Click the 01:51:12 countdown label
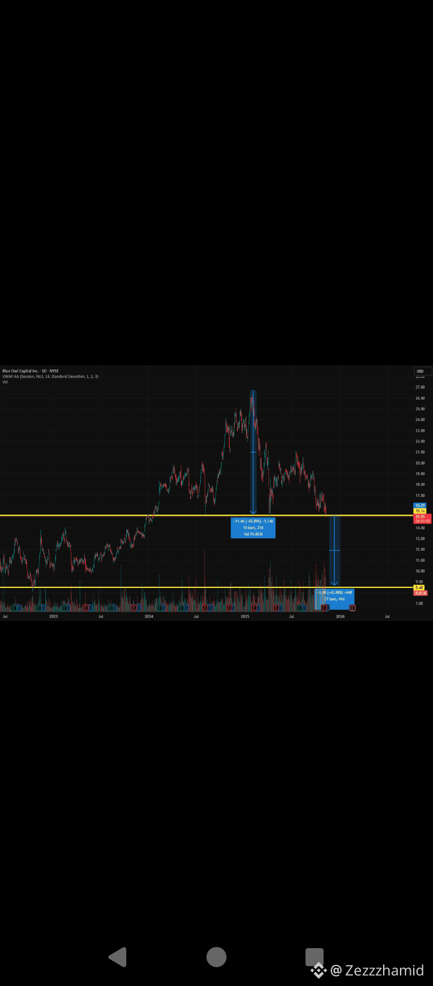The width and height of the screenshot is (433, 986). [422, 521]
